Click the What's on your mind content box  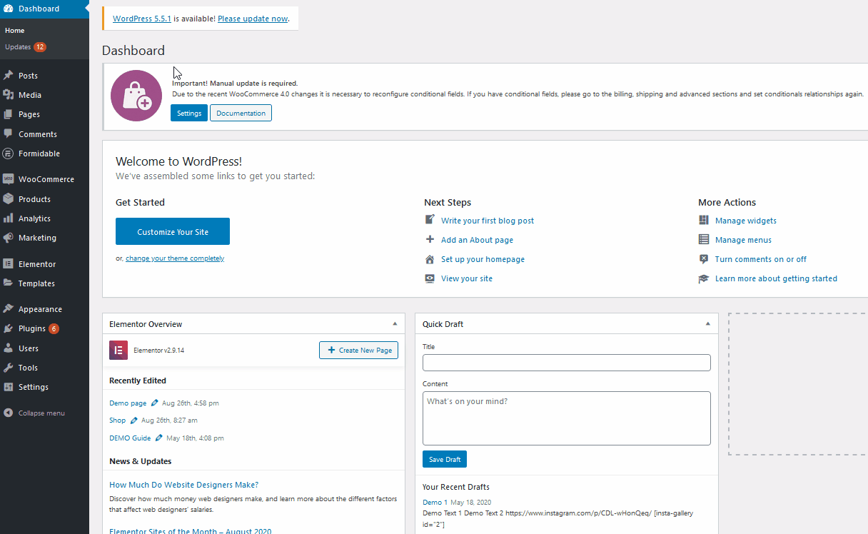(x=567, y=418)
